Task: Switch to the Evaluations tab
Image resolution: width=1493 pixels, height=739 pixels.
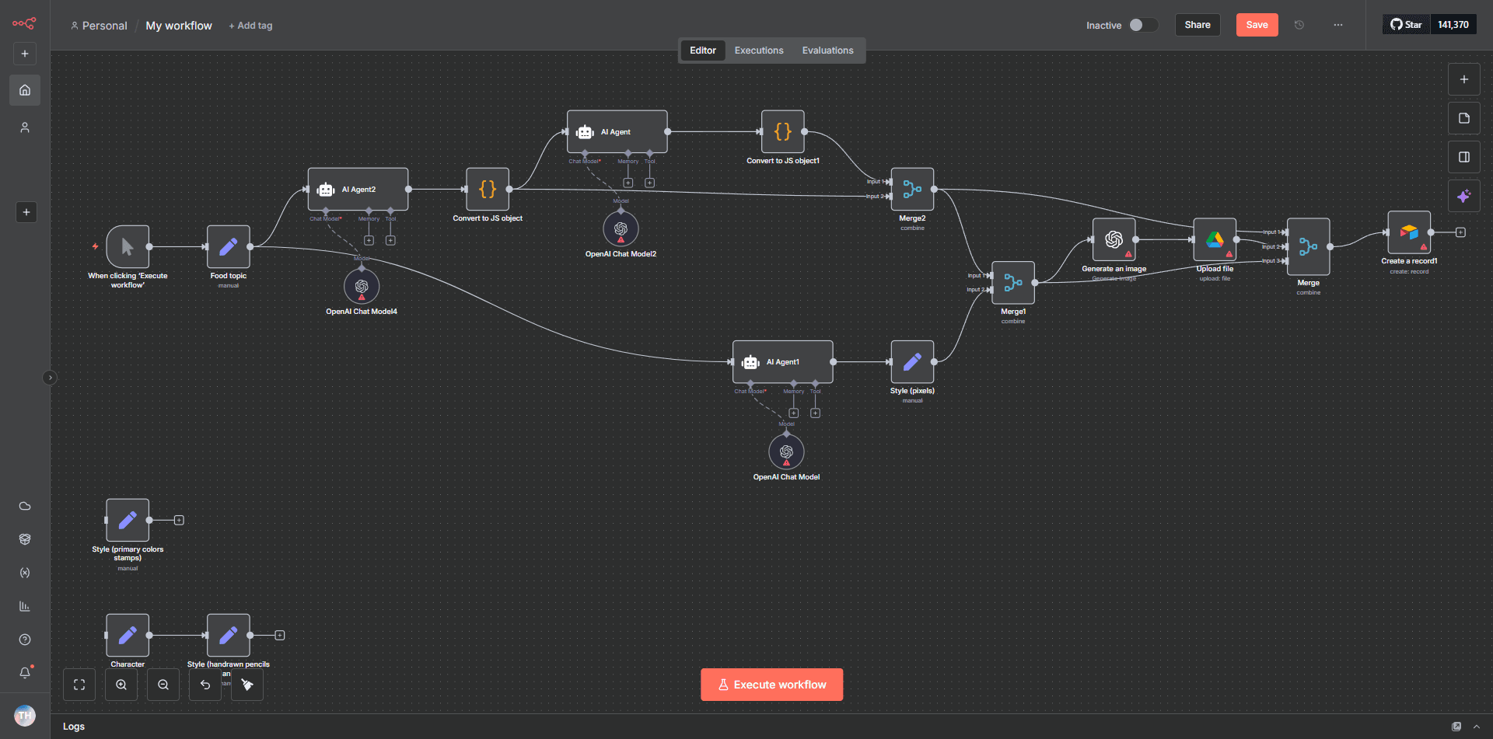Action: (x=827, y=50)
